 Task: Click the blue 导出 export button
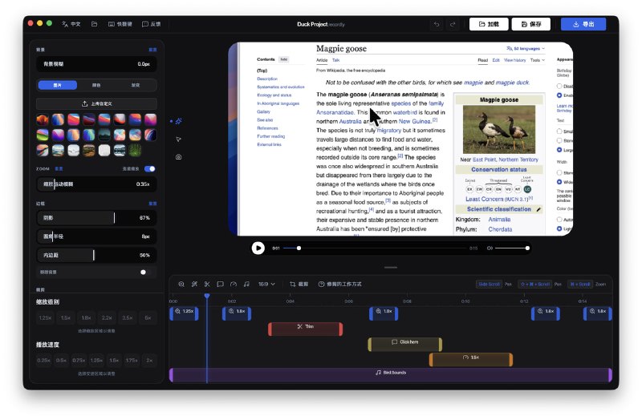point(583,24)
